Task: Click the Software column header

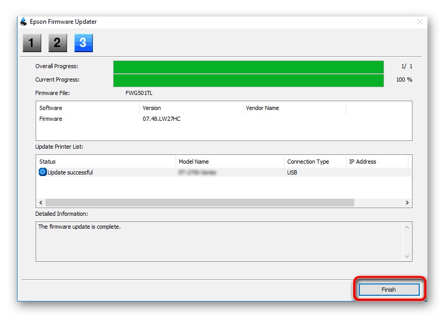Action: pyautogui.click(x=88, y=108)
